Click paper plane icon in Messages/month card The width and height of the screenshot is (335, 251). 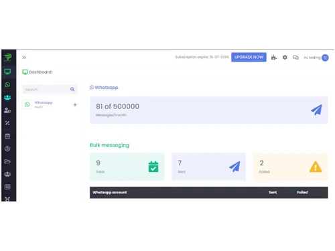click(316, 110)
